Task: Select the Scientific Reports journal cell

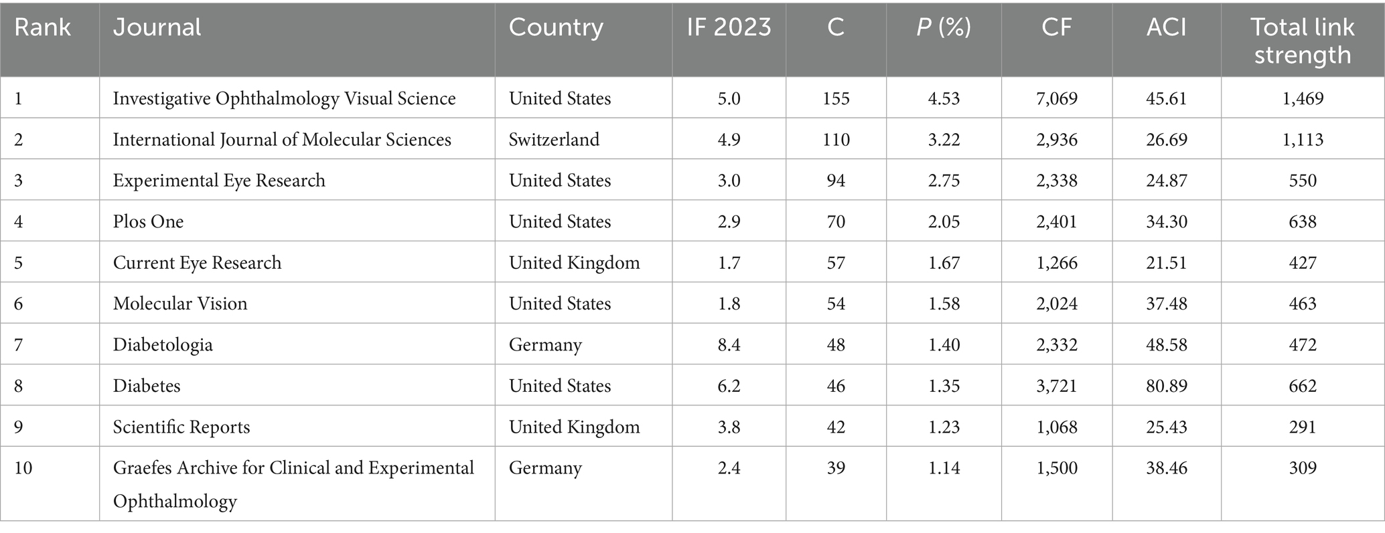Action: pos(181,427)
